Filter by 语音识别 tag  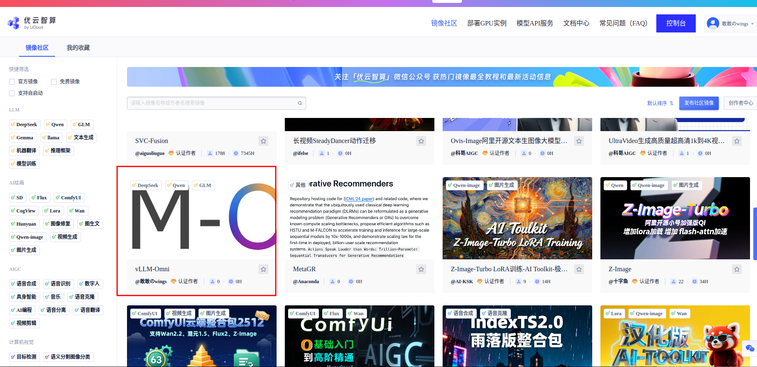[x=58, y=284]
